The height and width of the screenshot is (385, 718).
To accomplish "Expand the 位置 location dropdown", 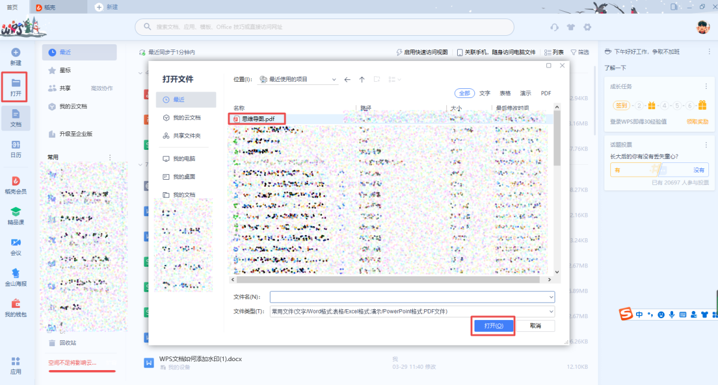I will pos(334,79).
